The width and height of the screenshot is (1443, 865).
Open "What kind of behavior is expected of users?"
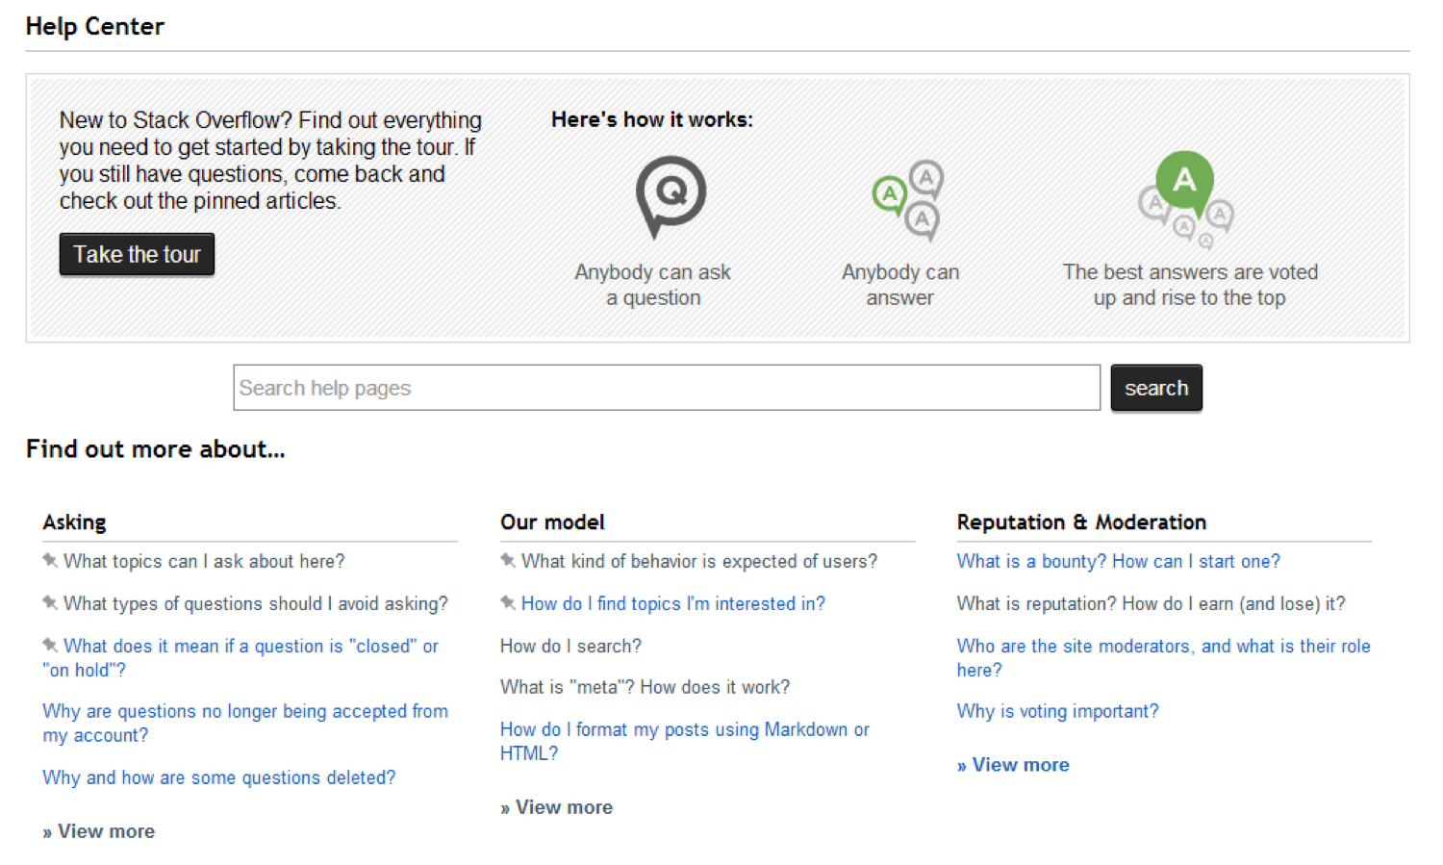coord(699,561)
